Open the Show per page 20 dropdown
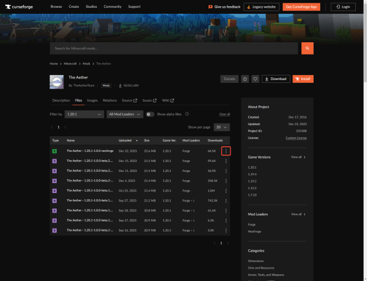 point(221,127)
